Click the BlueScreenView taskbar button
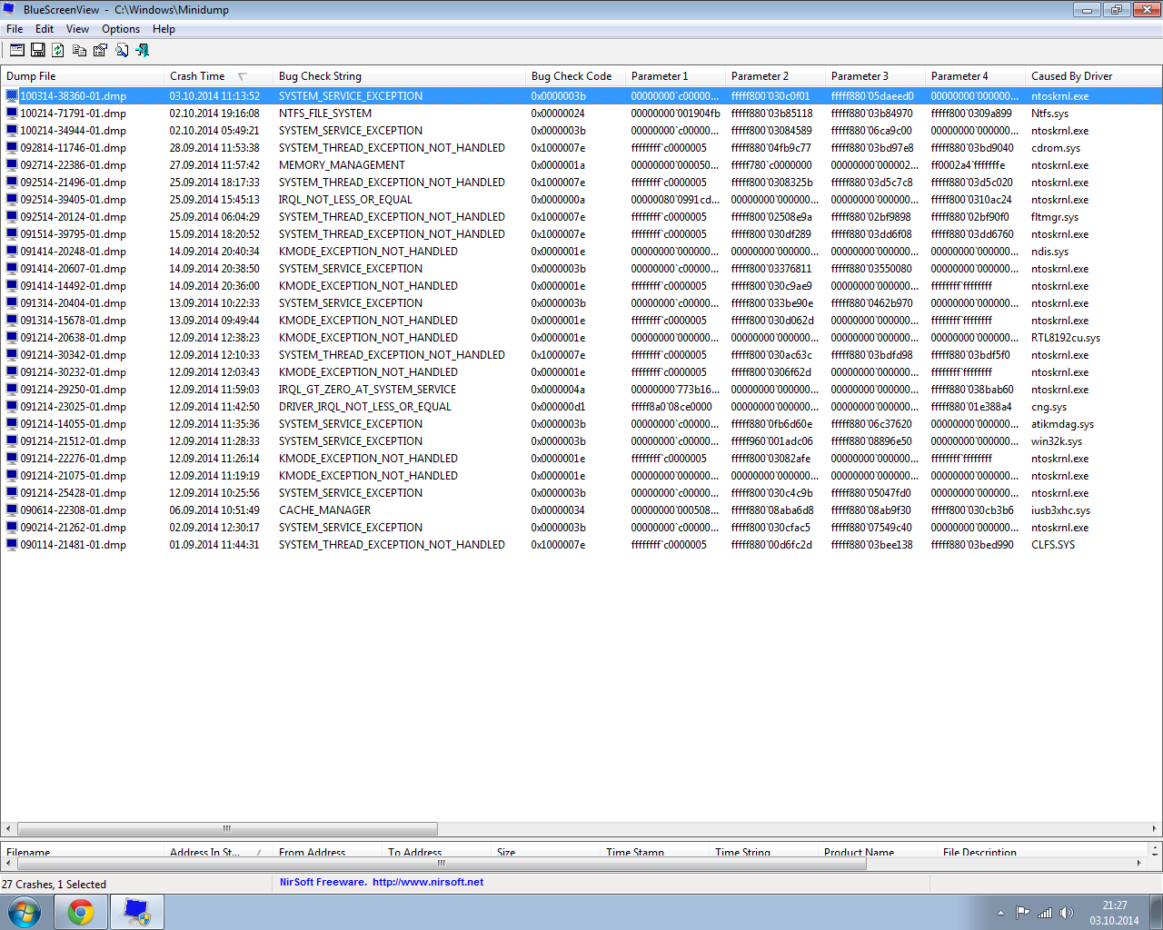 pyautogui.click(x=137, y=912)
